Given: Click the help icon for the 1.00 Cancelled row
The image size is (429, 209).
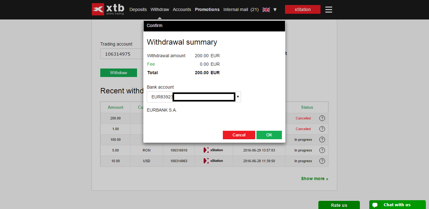Looking at the screenshot, I should (322, 129).
